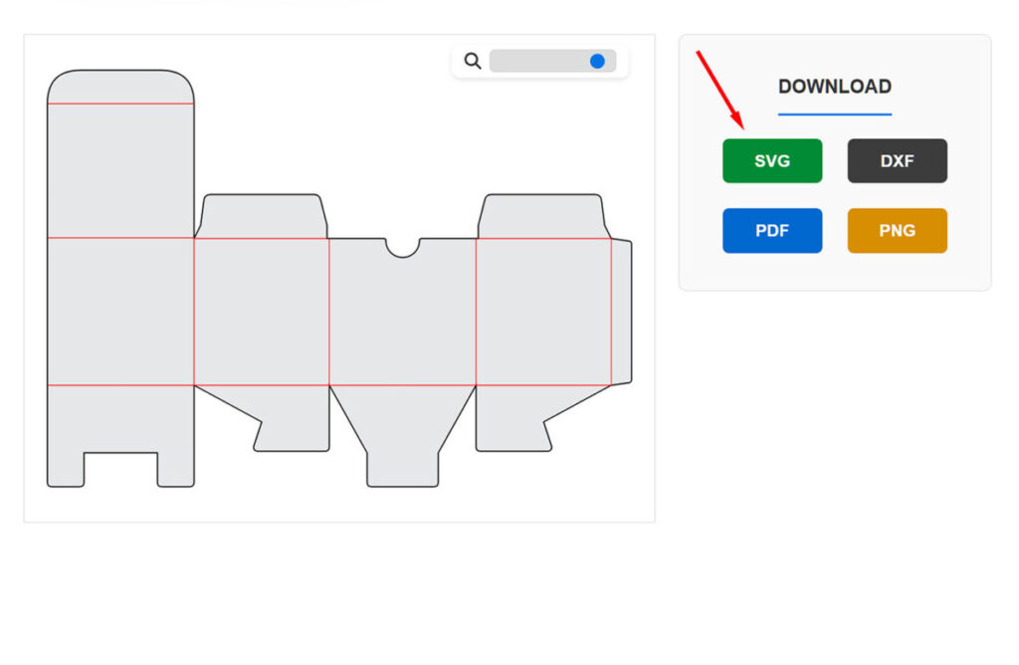
Task: Click the thumb notch semicircle cutout
Action: 402,246
